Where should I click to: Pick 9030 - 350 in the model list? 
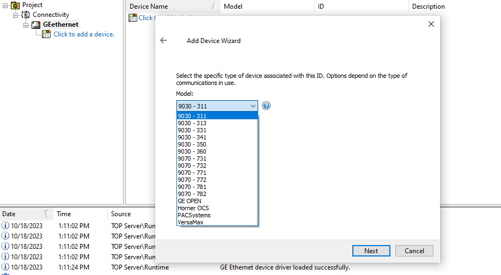[217, 144]
